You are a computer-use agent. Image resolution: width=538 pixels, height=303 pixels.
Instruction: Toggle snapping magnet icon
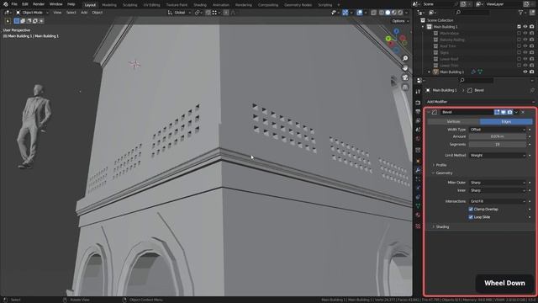click(208, 13)
